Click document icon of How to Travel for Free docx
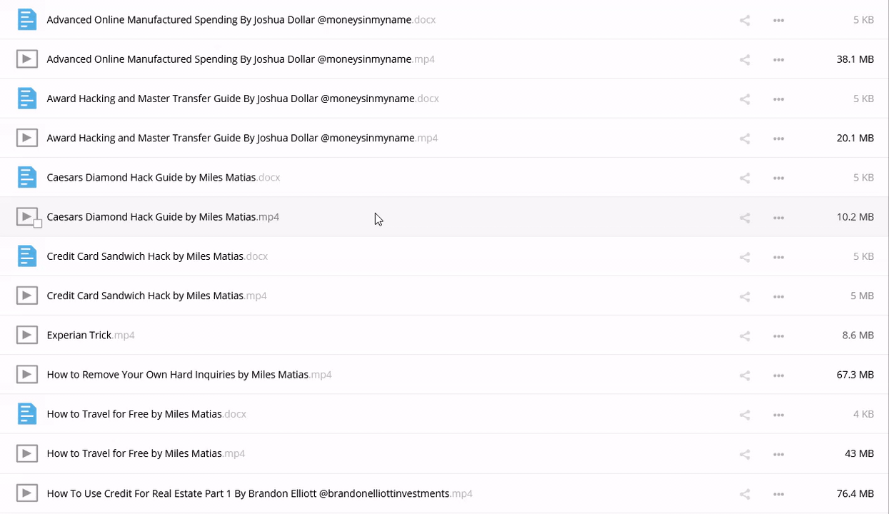 tap(27, 414)
